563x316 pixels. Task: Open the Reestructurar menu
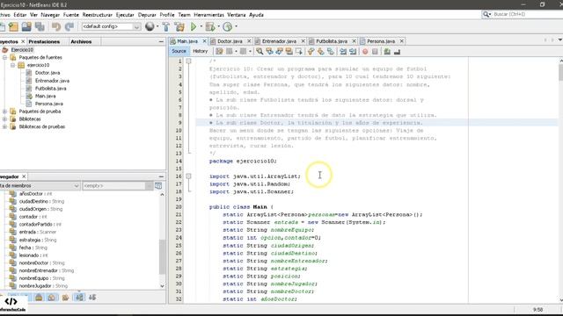tap(98, 15)
